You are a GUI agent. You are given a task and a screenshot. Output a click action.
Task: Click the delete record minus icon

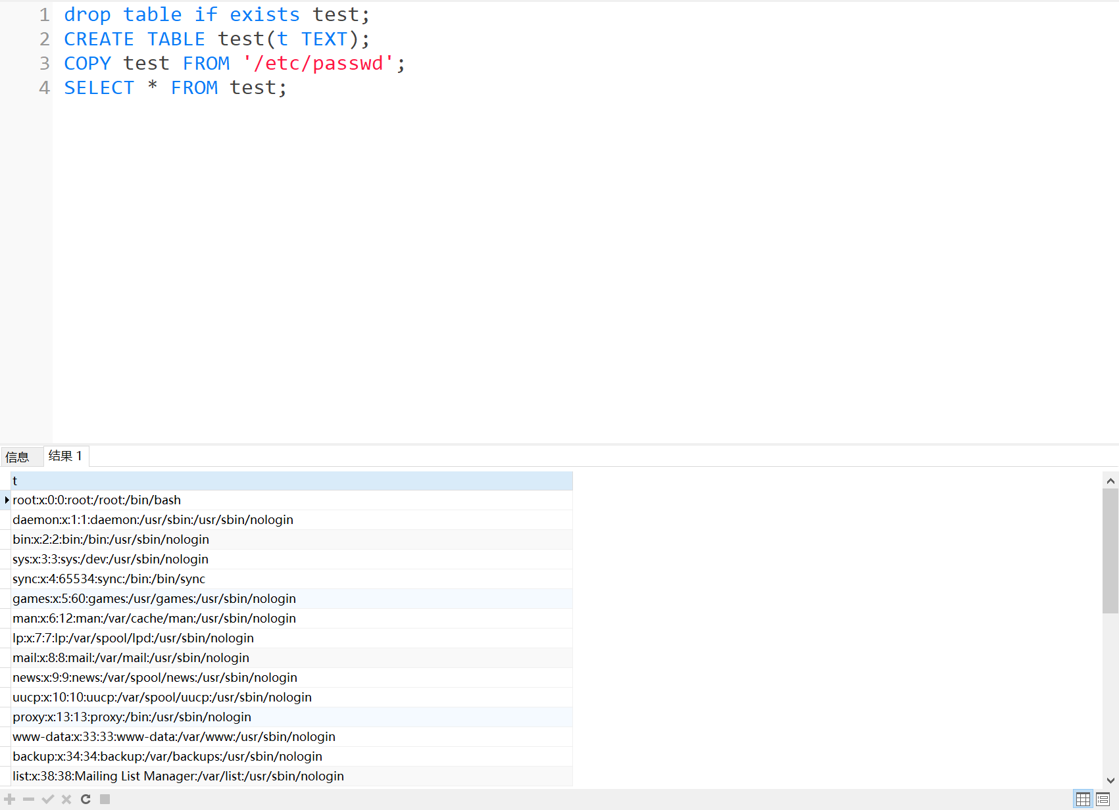[28, 799]
